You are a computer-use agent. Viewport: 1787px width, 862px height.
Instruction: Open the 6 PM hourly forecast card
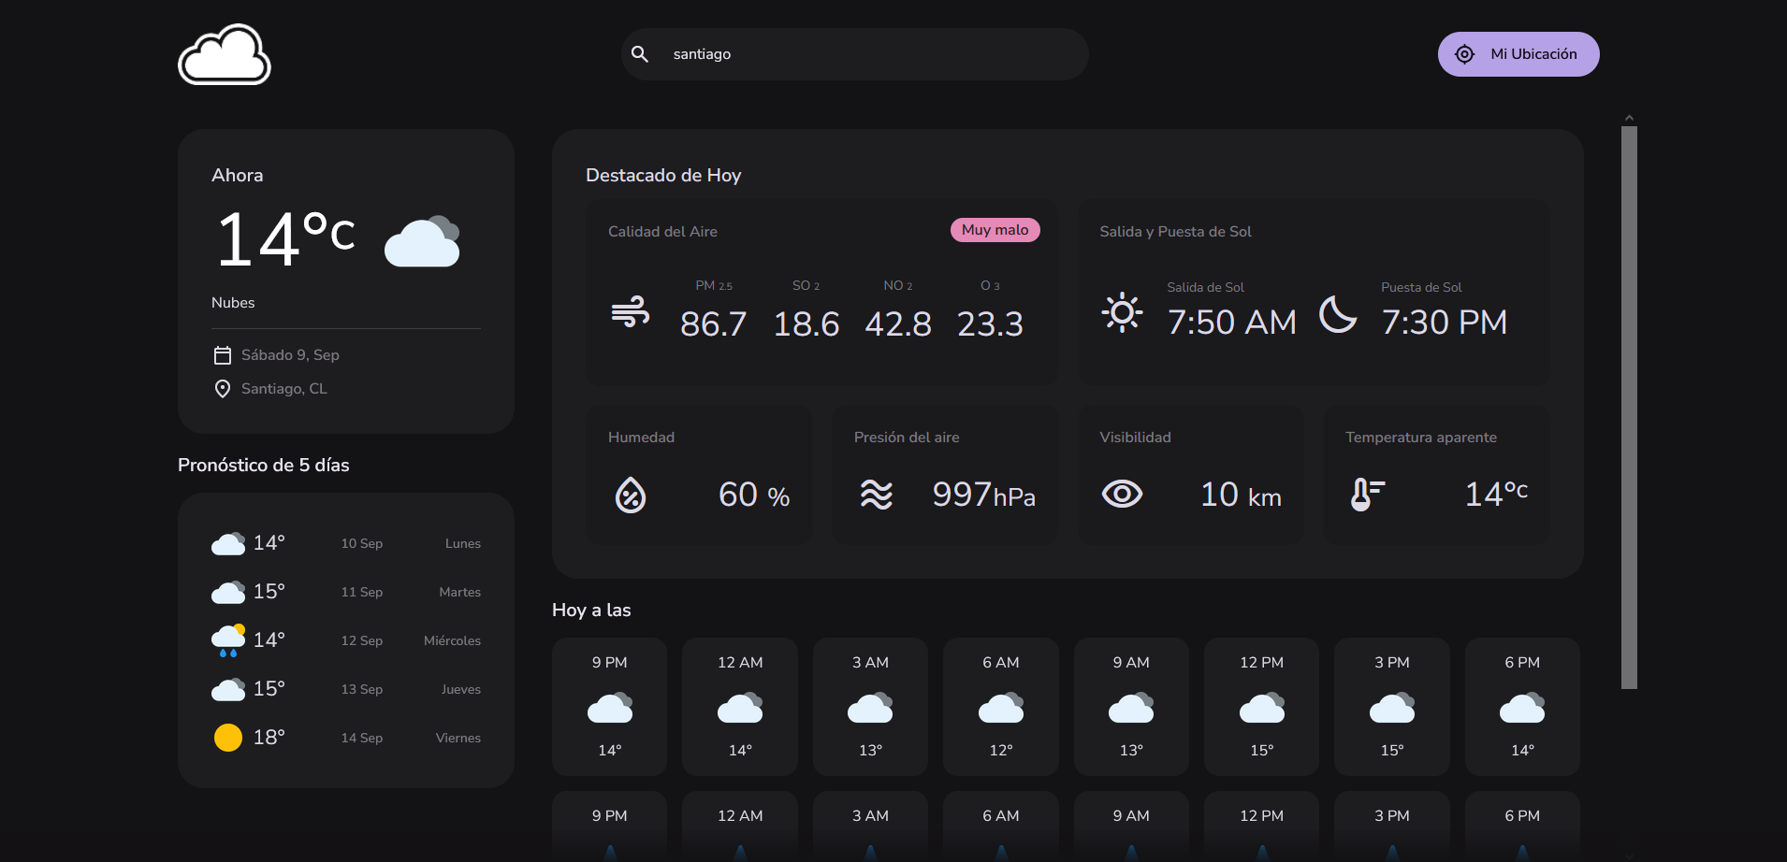point(1521,706)
